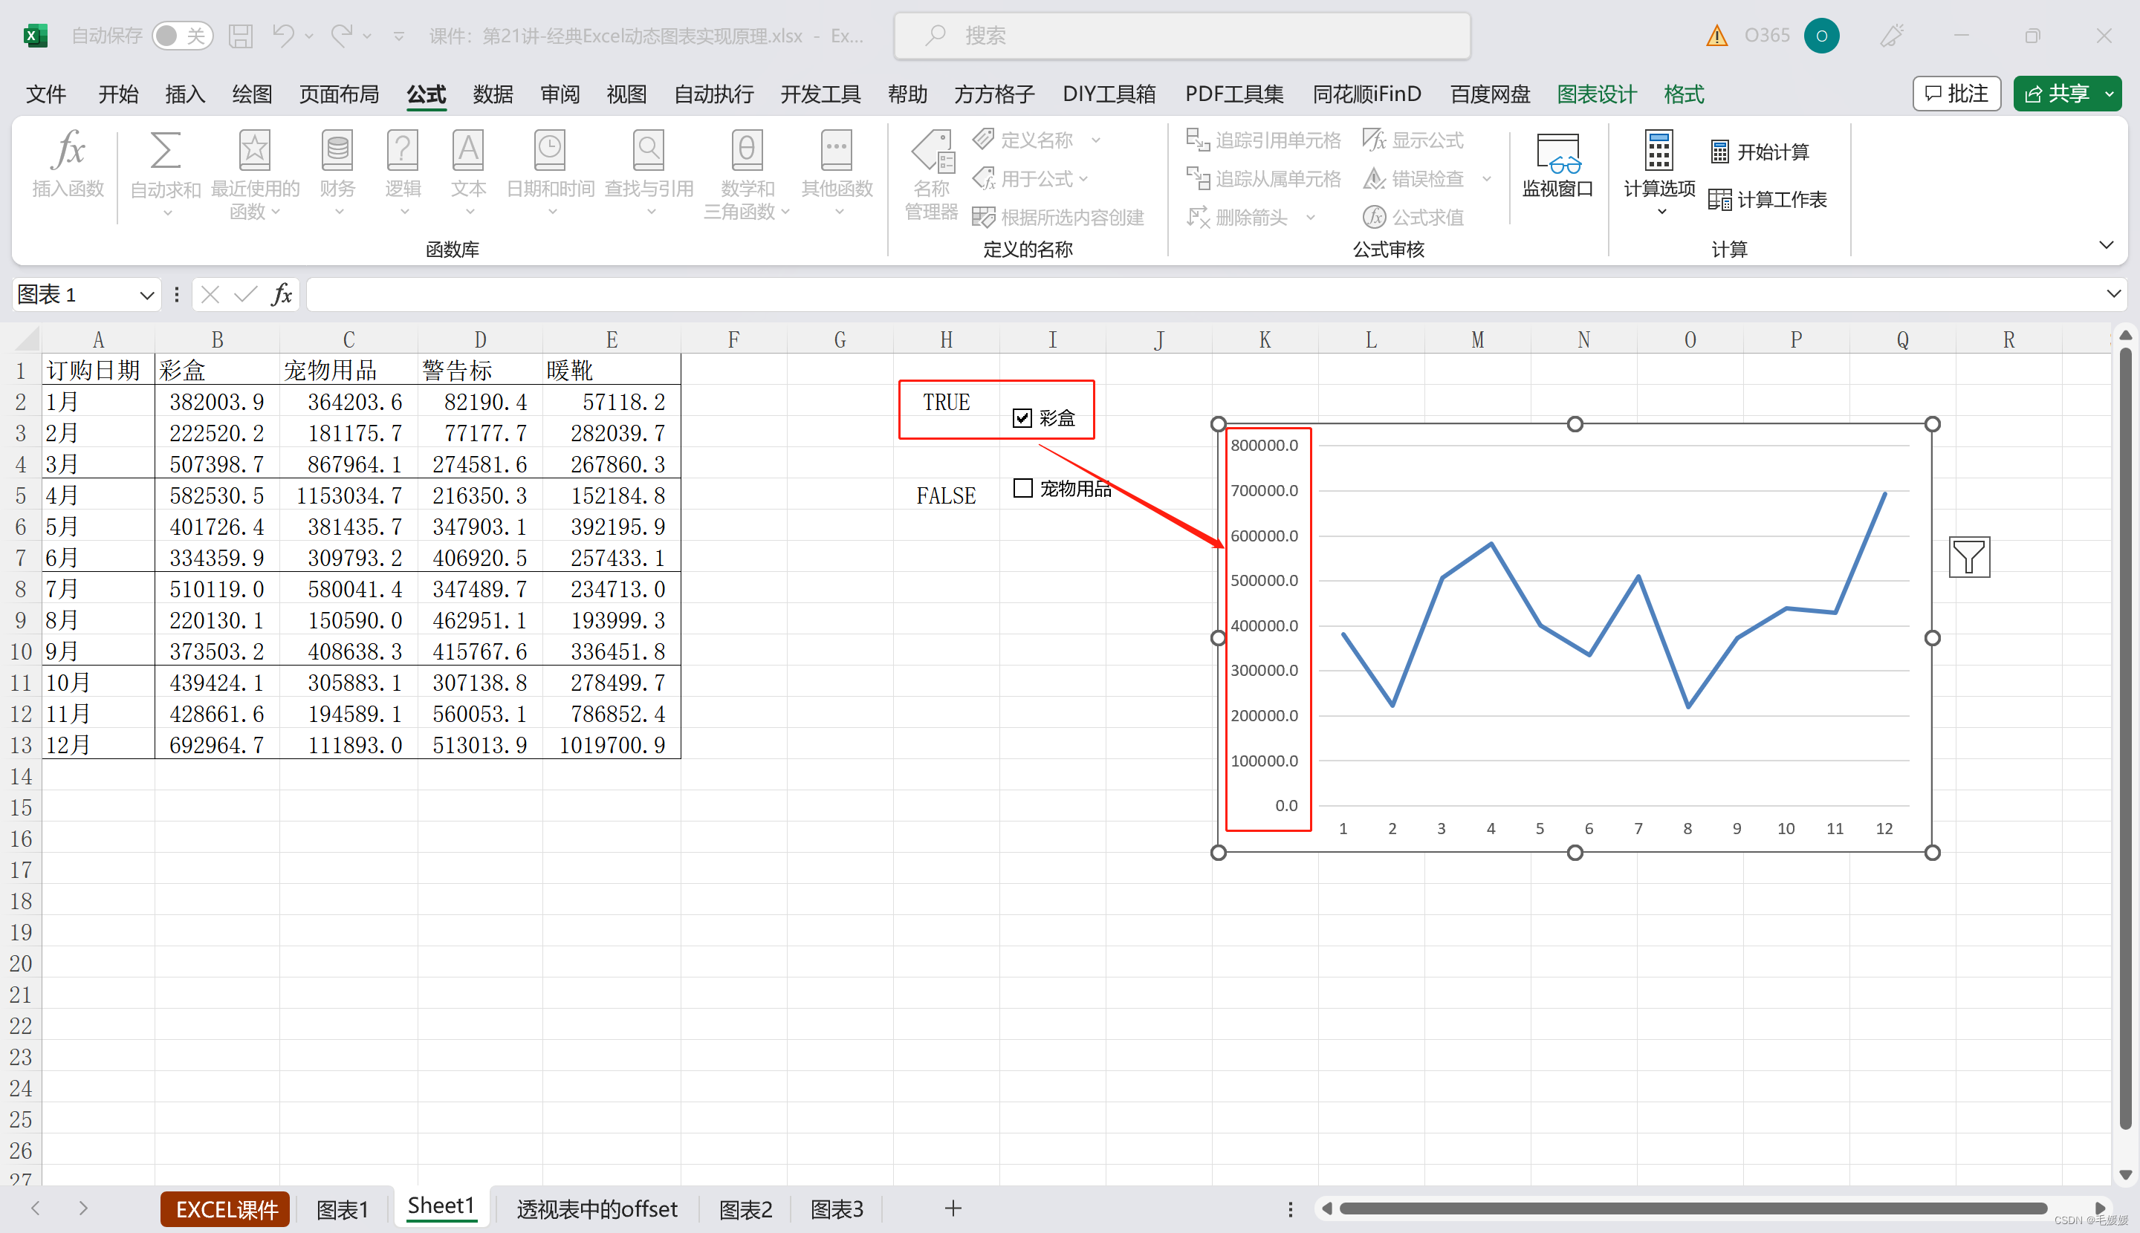Click the Comments (批注) button

[1956, 93]
